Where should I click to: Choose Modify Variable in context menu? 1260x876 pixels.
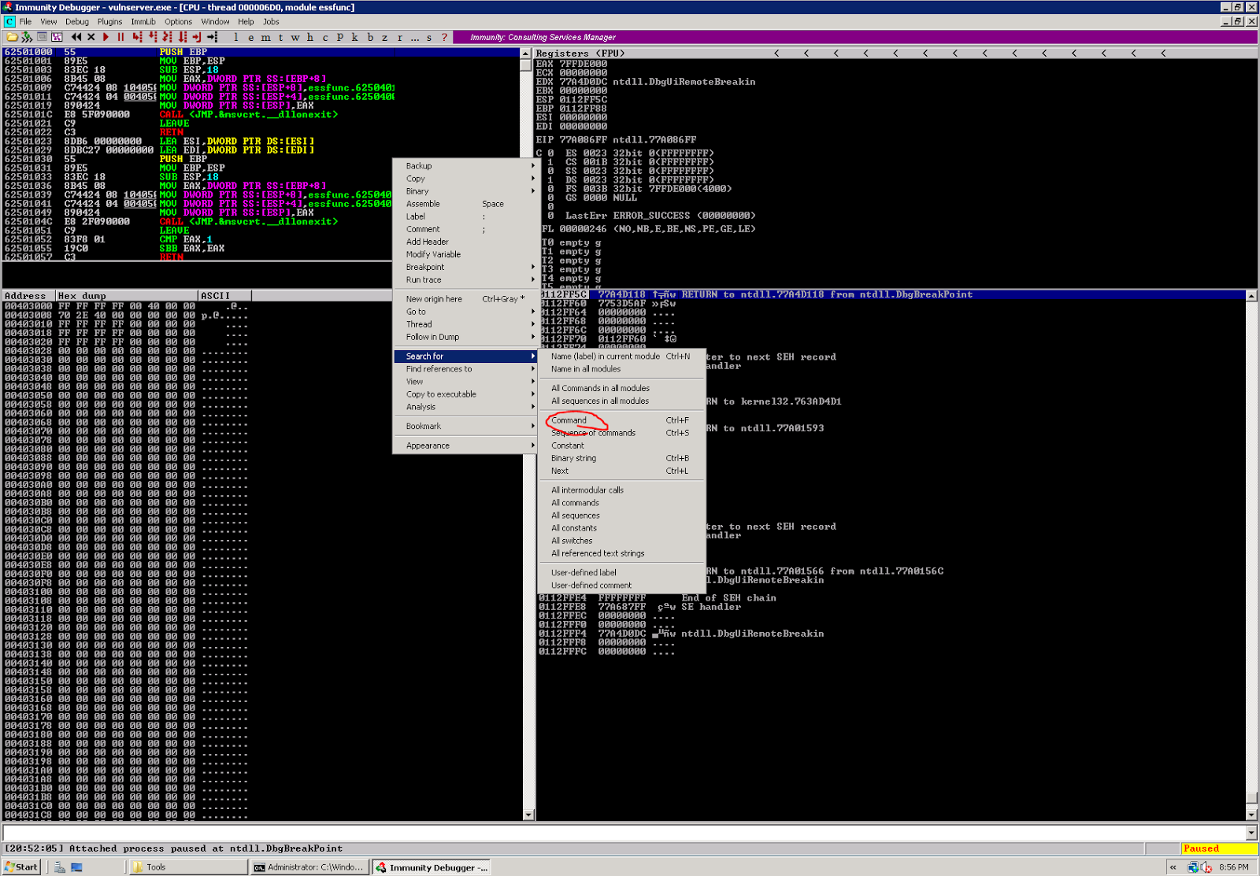(465, 254)
